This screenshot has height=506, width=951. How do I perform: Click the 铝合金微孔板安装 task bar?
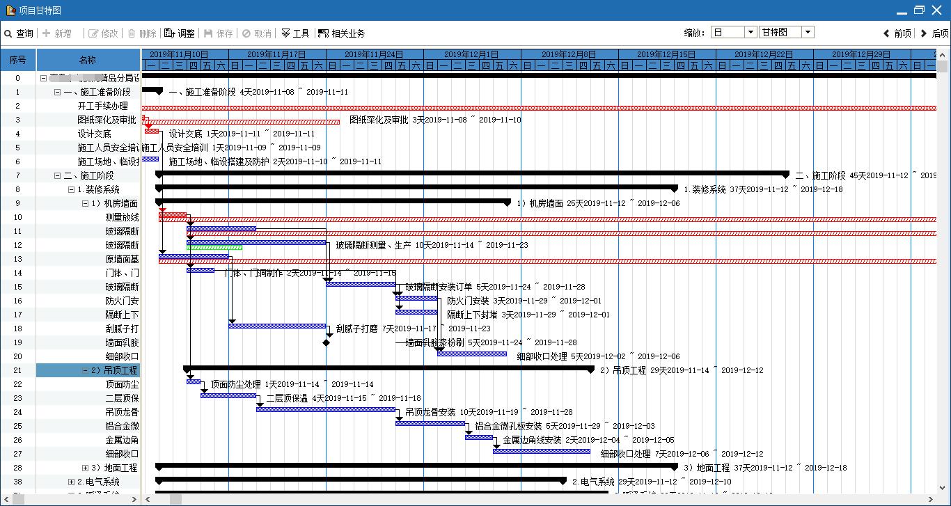pos(430,423)
